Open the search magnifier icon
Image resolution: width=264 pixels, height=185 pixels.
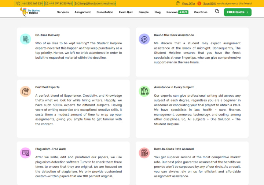pos(217,11)
